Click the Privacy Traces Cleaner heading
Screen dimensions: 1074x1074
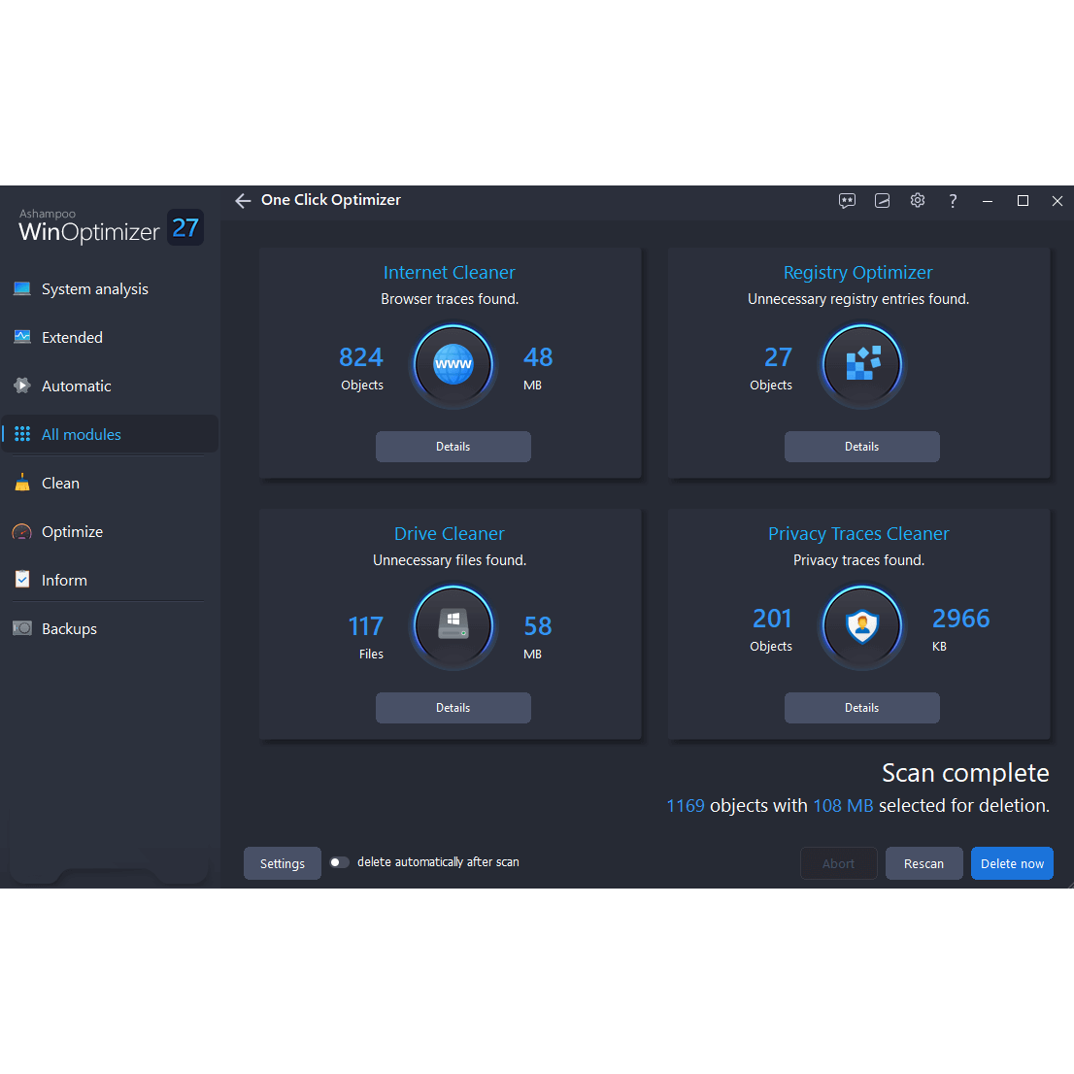coord(858,533)
